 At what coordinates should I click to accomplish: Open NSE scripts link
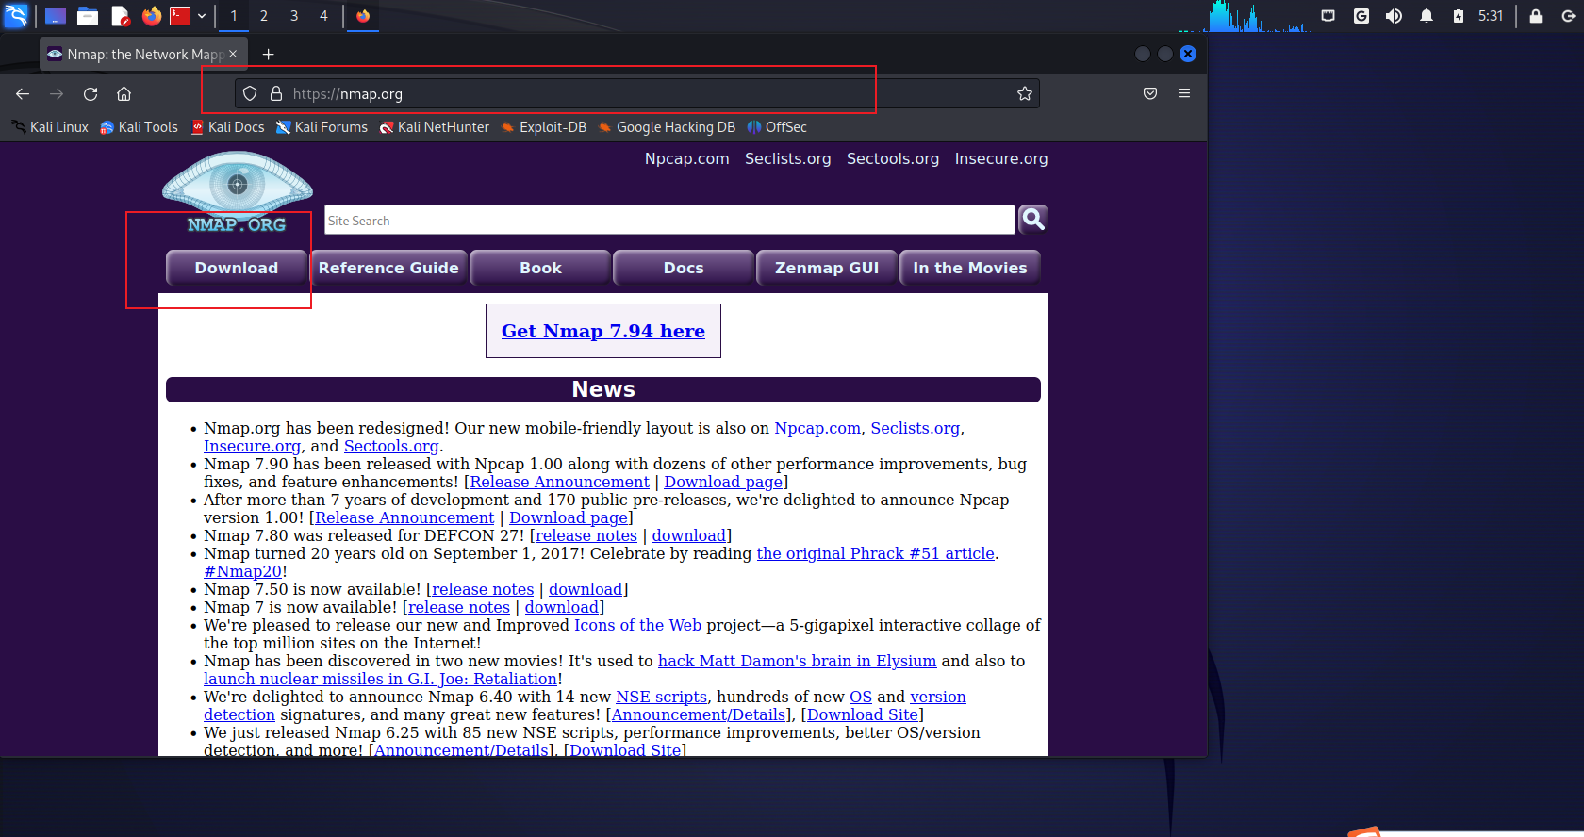tap(662, 697)
